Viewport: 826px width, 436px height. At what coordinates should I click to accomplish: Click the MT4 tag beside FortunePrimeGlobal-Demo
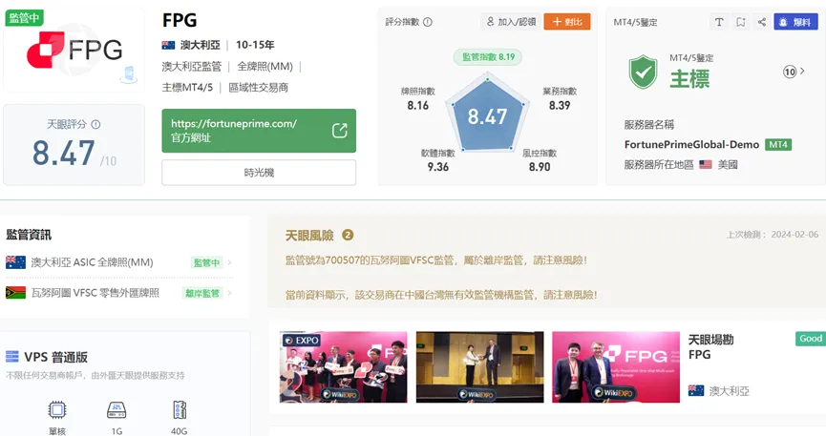(x=778, y=145)
